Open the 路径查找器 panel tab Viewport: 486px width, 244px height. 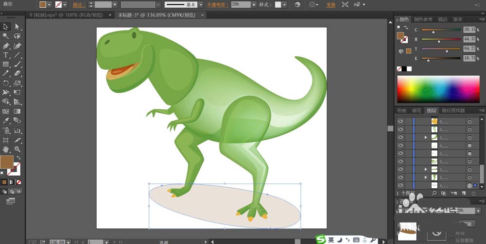pyautogui.click(x=452, y=110)
